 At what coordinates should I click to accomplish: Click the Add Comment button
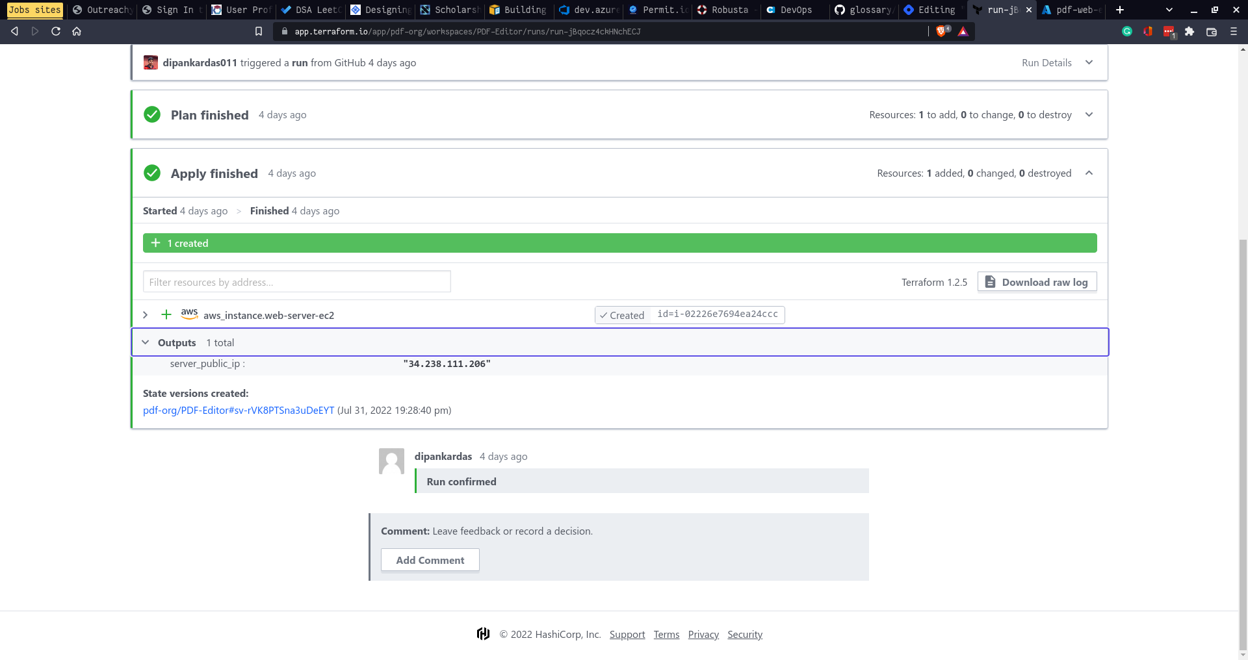(x=430, y=560)
